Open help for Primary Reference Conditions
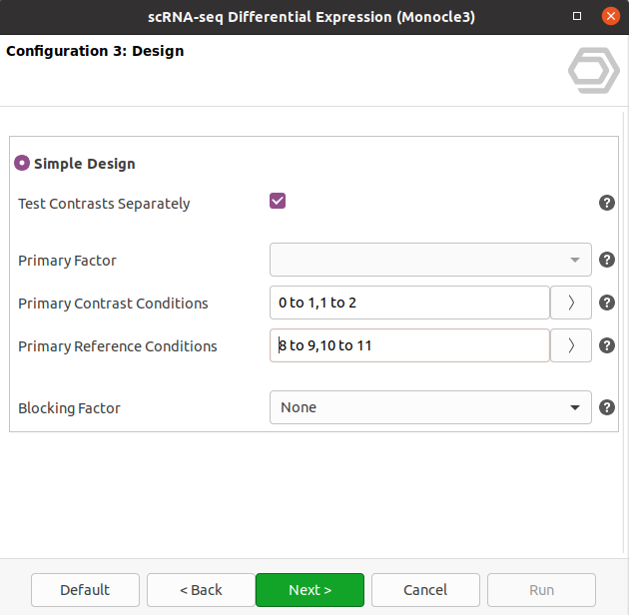Viewport: 629px width, 615px height. point(607,345)
